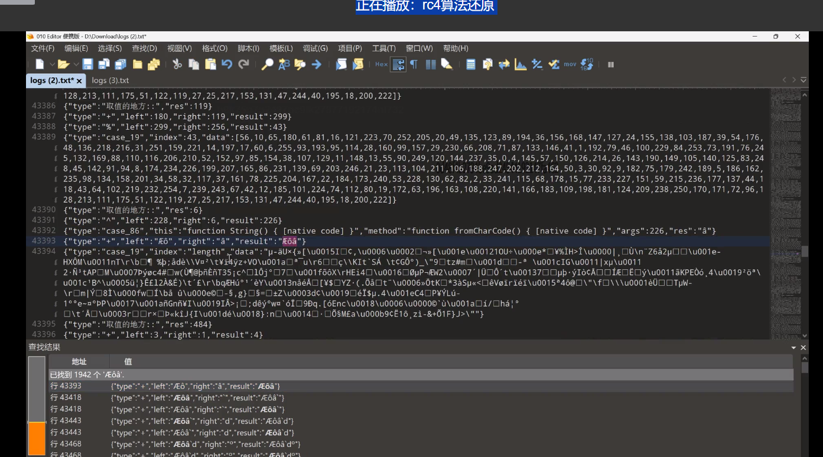The height and width of the screenshot is (457, 823).
Task: Click the run script icon in toolbar
Action: 341,64
